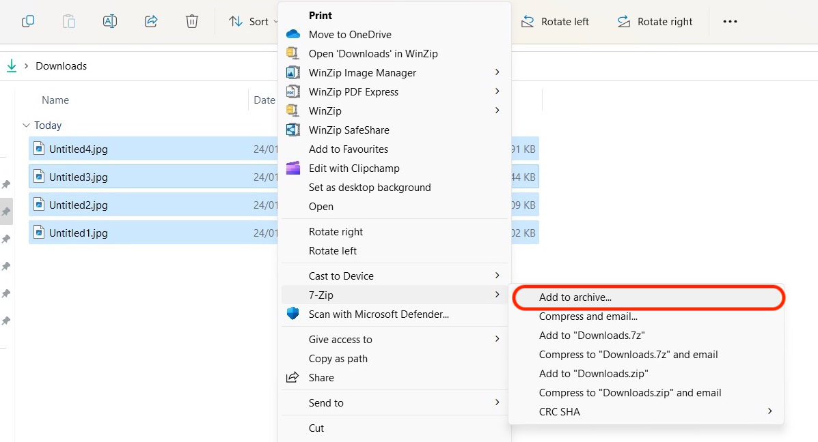
Task: Click the Copy icon in toolbar
Action: (x=28, y=21)
